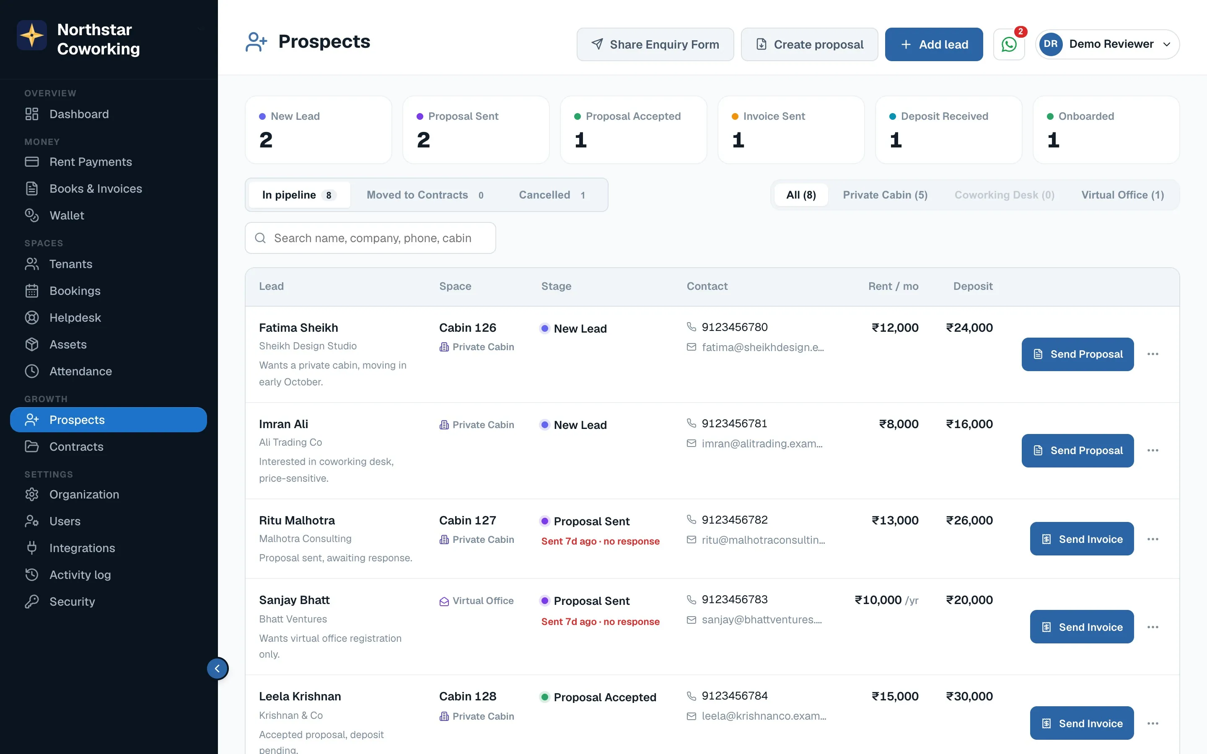1207x754 pixels.
Task: Open more options for Sanjay Bhatt
Action: click(1153, 627)
